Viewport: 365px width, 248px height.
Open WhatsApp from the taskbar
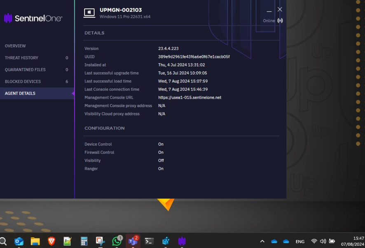tap(117, 241)
